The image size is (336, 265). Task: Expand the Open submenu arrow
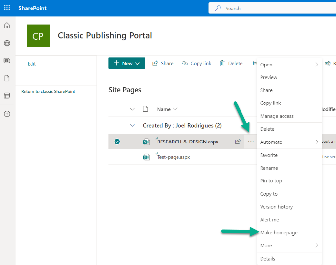point(317,65)
